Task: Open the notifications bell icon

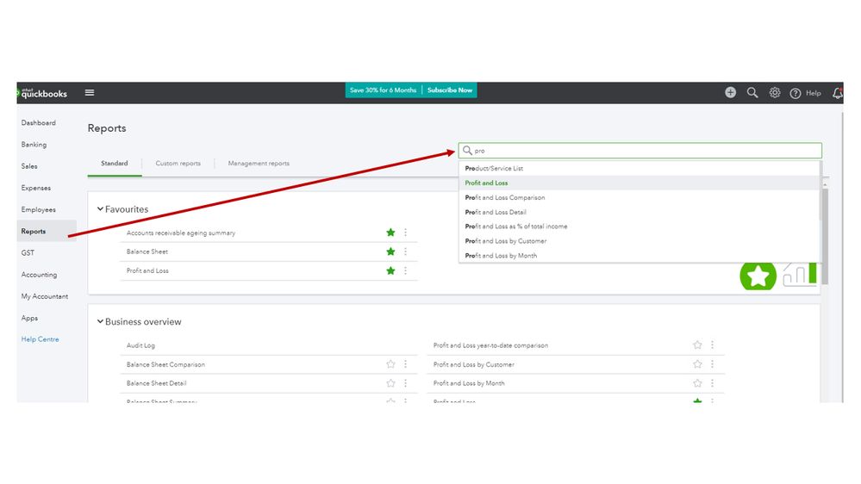Action: click(x=838, y=93)
